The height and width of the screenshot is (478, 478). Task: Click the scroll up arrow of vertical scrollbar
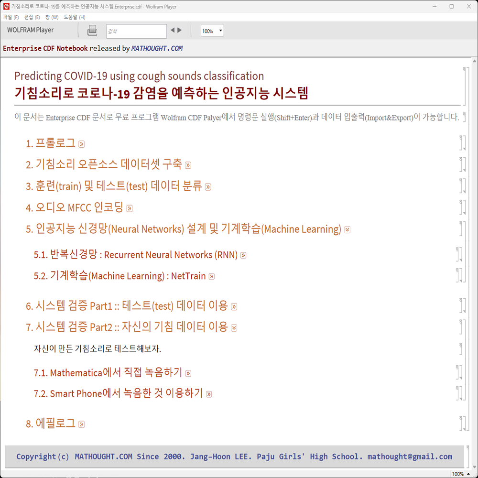pyautogui.click(x=475, y=61)
